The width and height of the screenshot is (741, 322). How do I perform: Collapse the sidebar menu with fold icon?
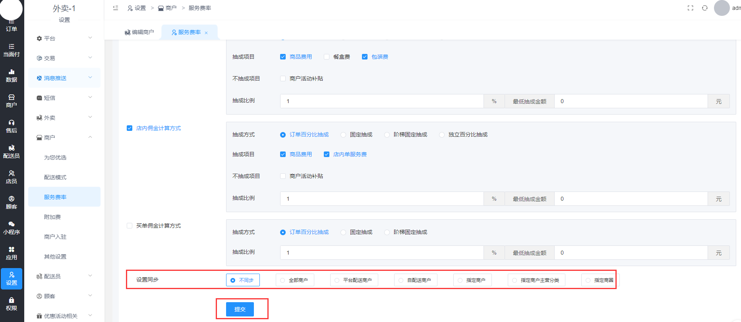pyautogui.click(x=116, y=8)
